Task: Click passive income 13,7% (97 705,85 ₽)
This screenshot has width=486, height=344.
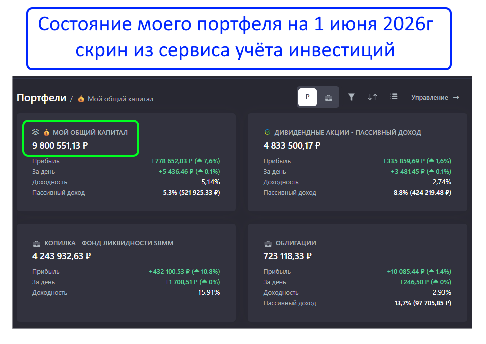Action: coord(423,303)
